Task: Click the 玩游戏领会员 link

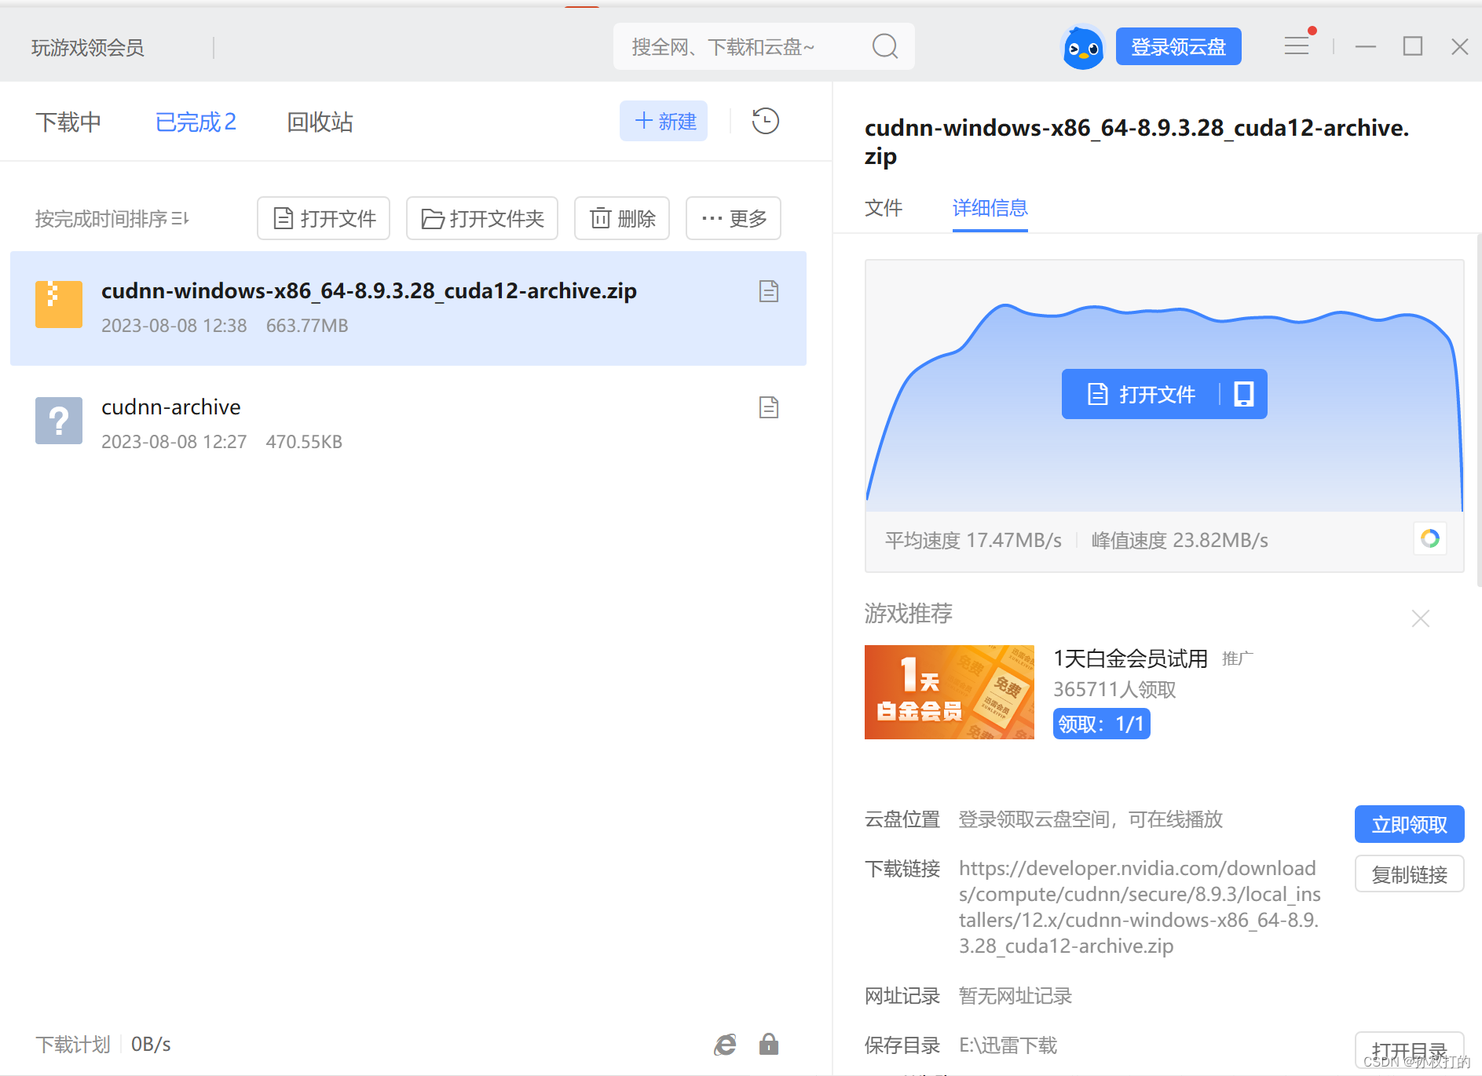Action: click(88, 48)
